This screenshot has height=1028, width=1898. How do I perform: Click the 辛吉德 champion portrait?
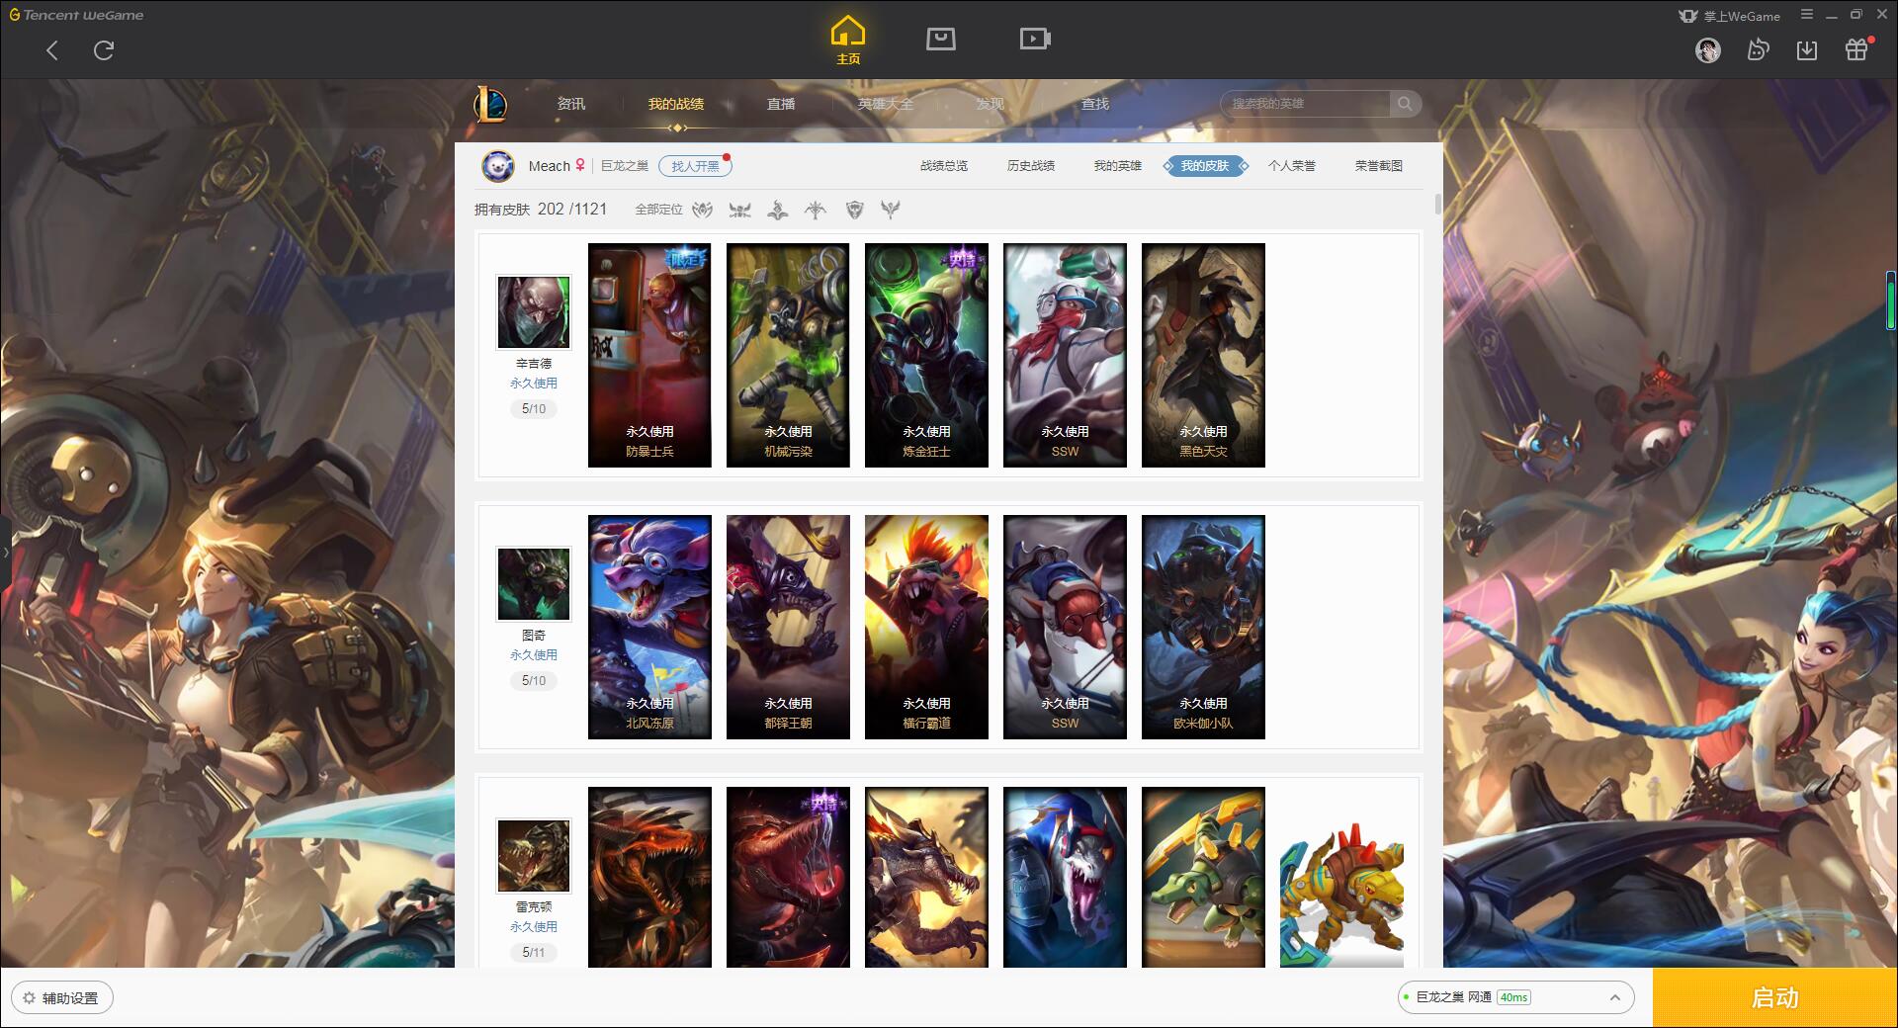pos(534,312)
